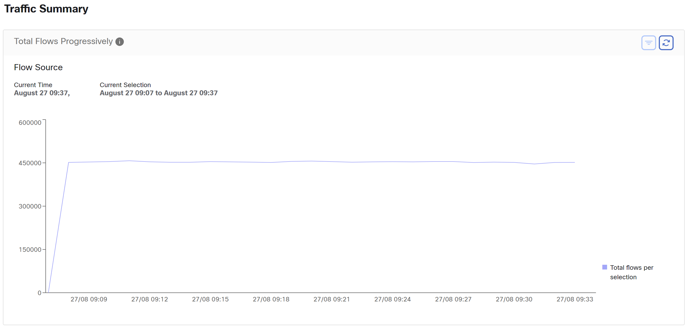
Task: Click the Total Flows Progressively title
Action: tap(63, 41)
